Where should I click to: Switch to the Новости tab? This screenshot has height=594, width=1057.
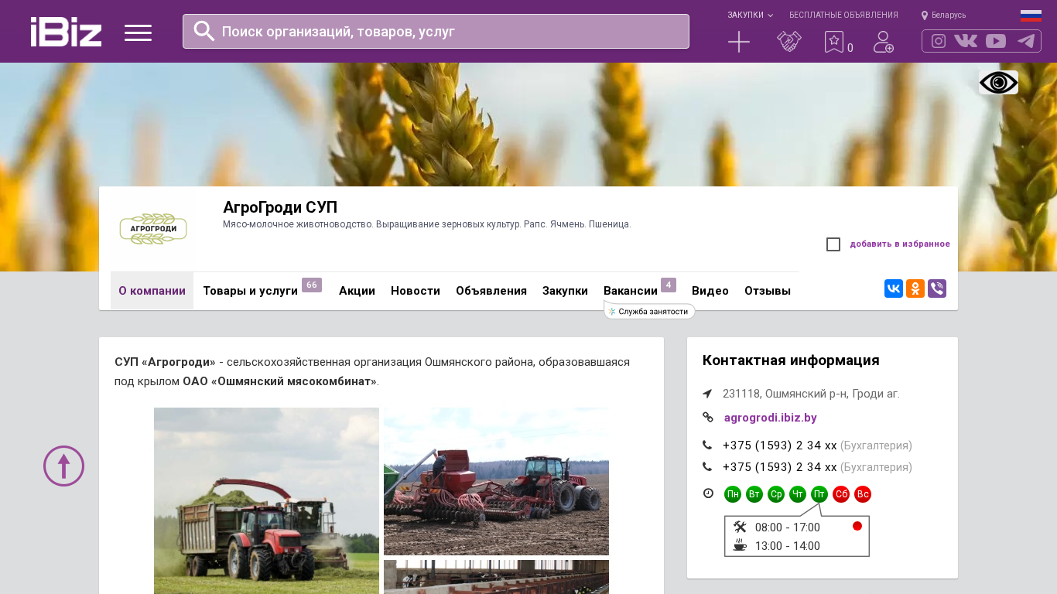[x=416, y=291]
